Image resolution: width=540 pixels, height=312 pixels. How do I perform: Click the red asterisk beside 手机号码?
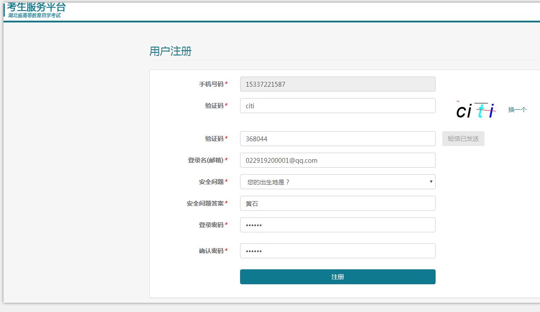pyautogui.click(x=226, y=84)
